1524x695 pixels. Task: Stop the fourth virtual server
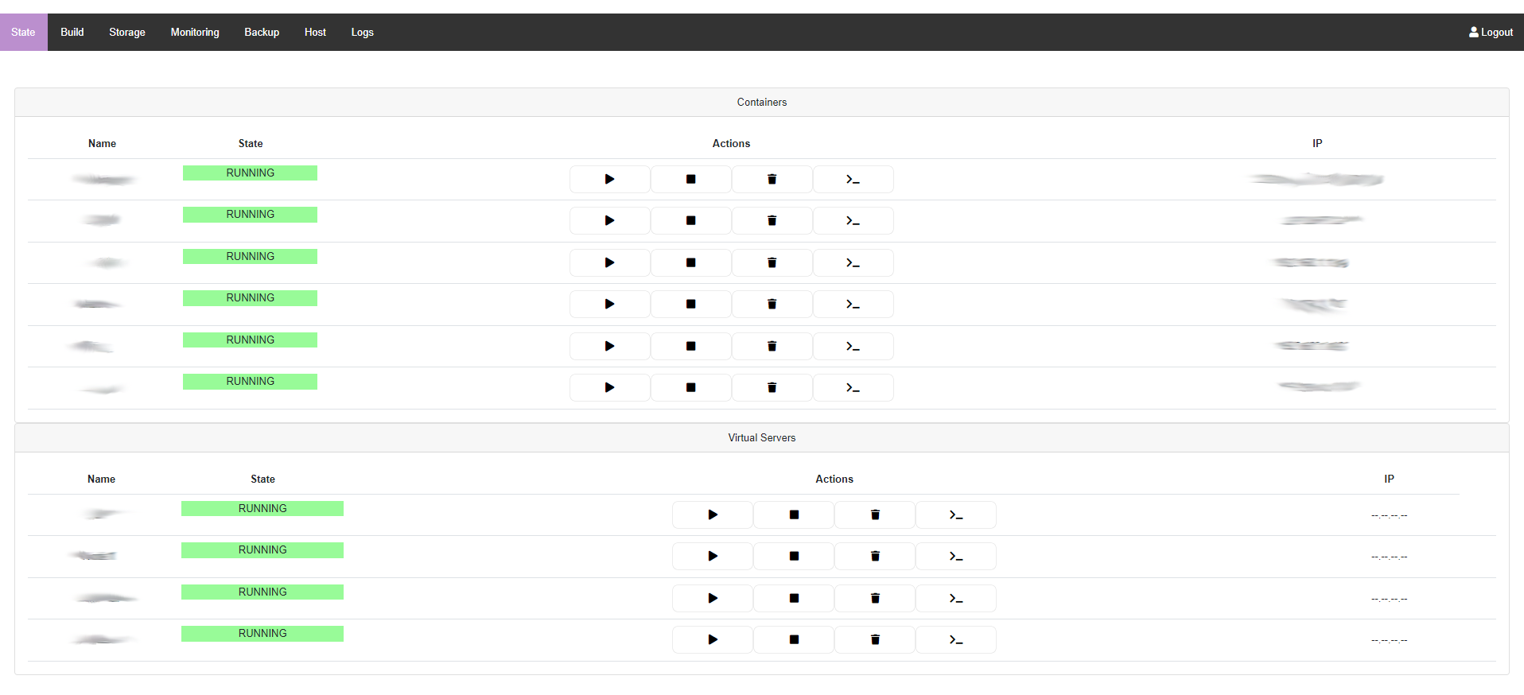(794, 639)
